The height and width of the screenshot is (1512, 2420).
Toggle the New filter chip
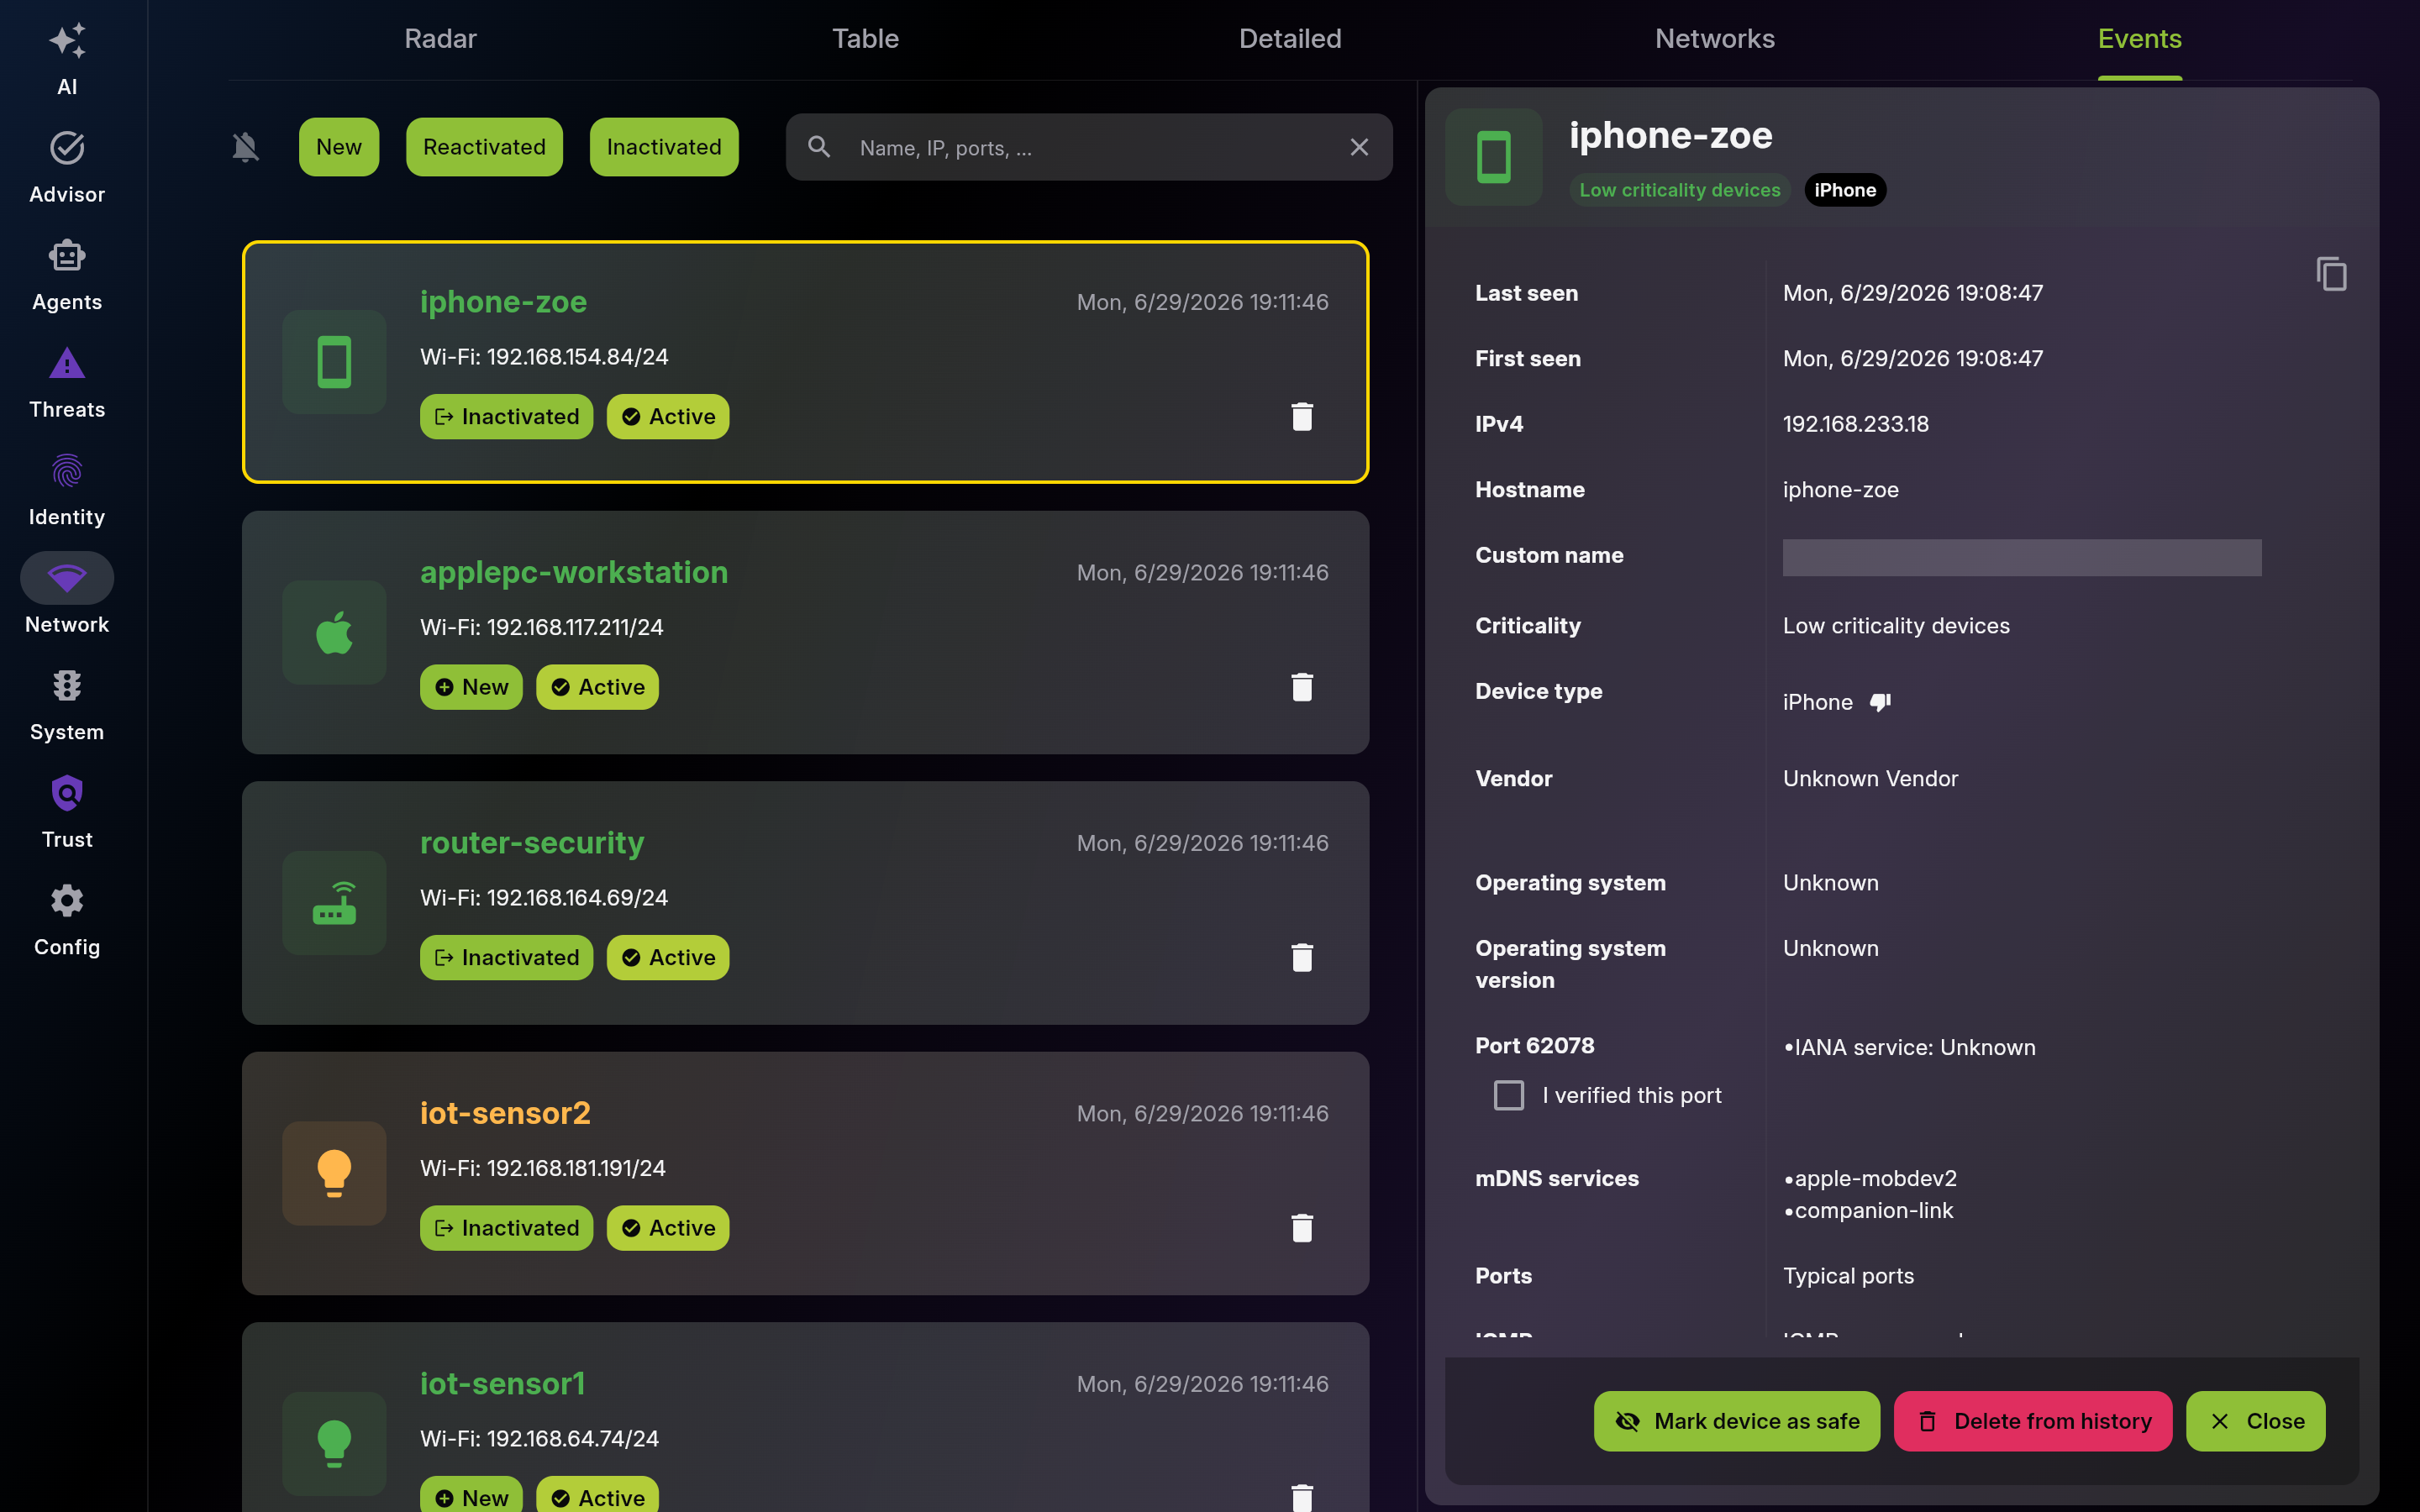tap(339, 147)
